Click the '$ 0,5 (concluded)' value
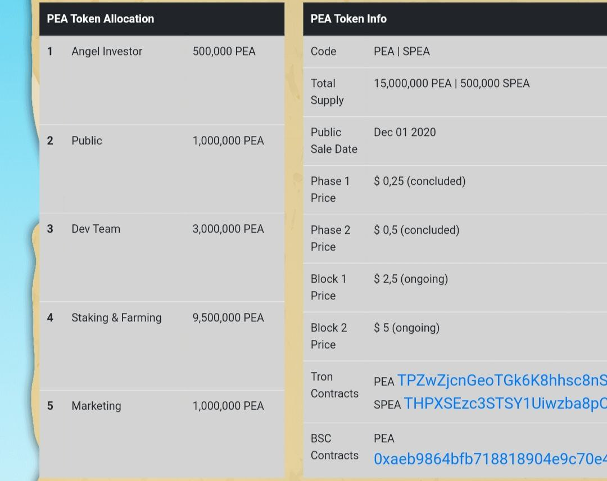Image resolution: width=607 pixels, height=481 pixels. pyautogui.click(x=416, y=230)
